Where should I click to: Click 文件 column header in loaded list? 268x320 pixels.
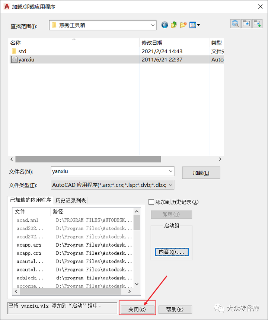31,212
